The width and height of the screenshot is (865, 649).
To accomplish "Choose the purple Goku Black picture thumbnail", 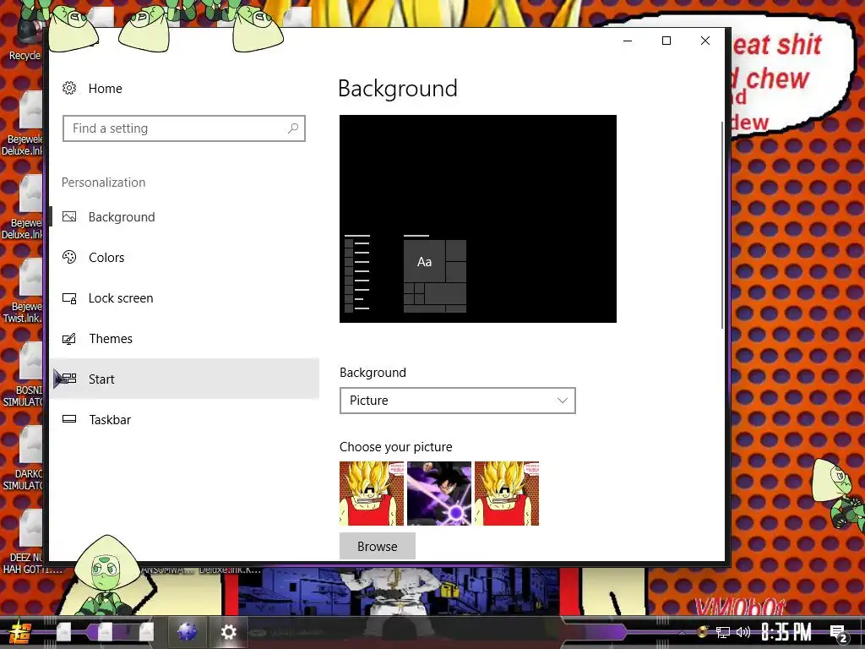I will coord(439,494).
